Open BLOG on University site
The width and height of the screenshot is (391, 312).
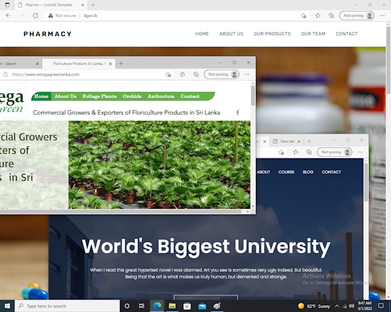[x=308, y=172]
